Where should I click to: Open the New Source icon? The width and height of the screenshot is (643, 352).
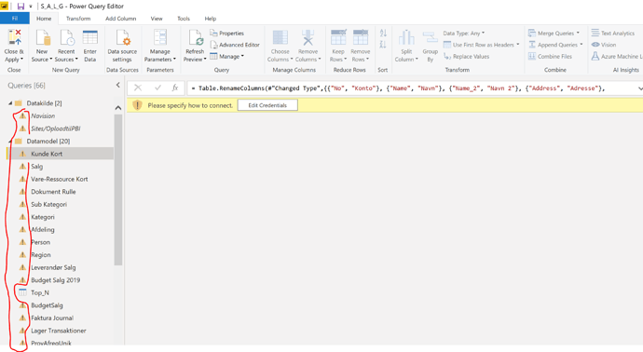point(42,37)
